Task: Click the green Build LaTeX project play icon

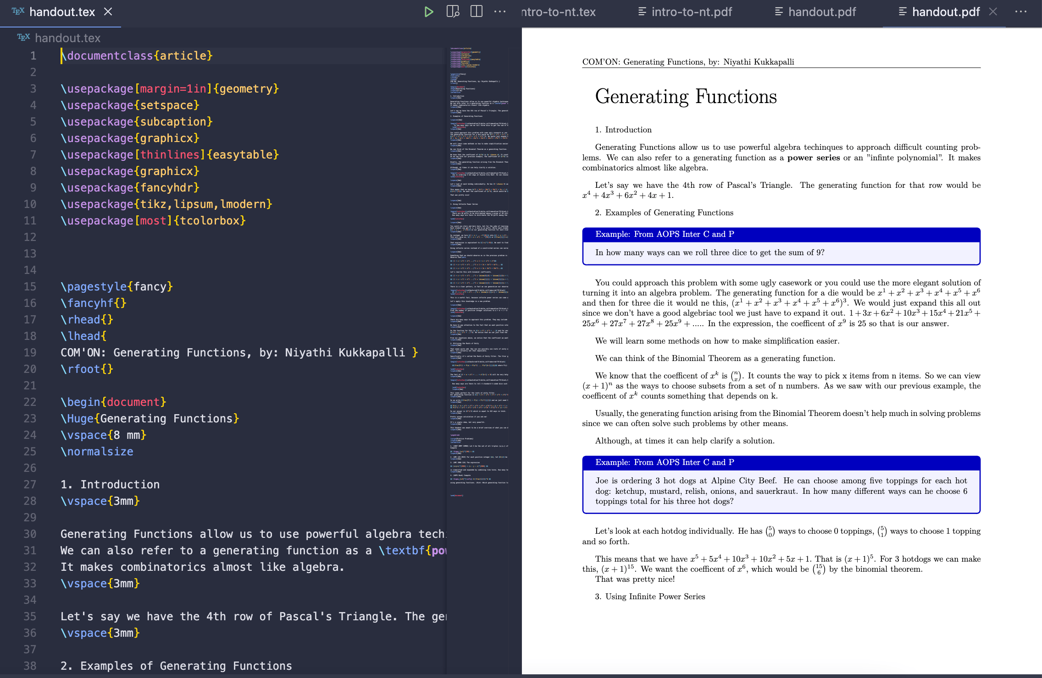Action: point(428,12)
